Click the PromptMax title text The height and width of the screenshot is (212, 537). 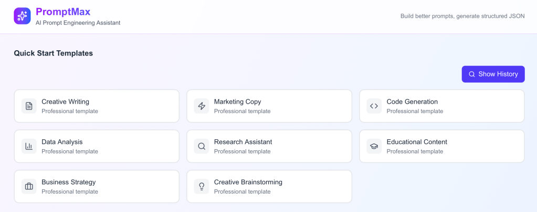[x=63, y=12]
